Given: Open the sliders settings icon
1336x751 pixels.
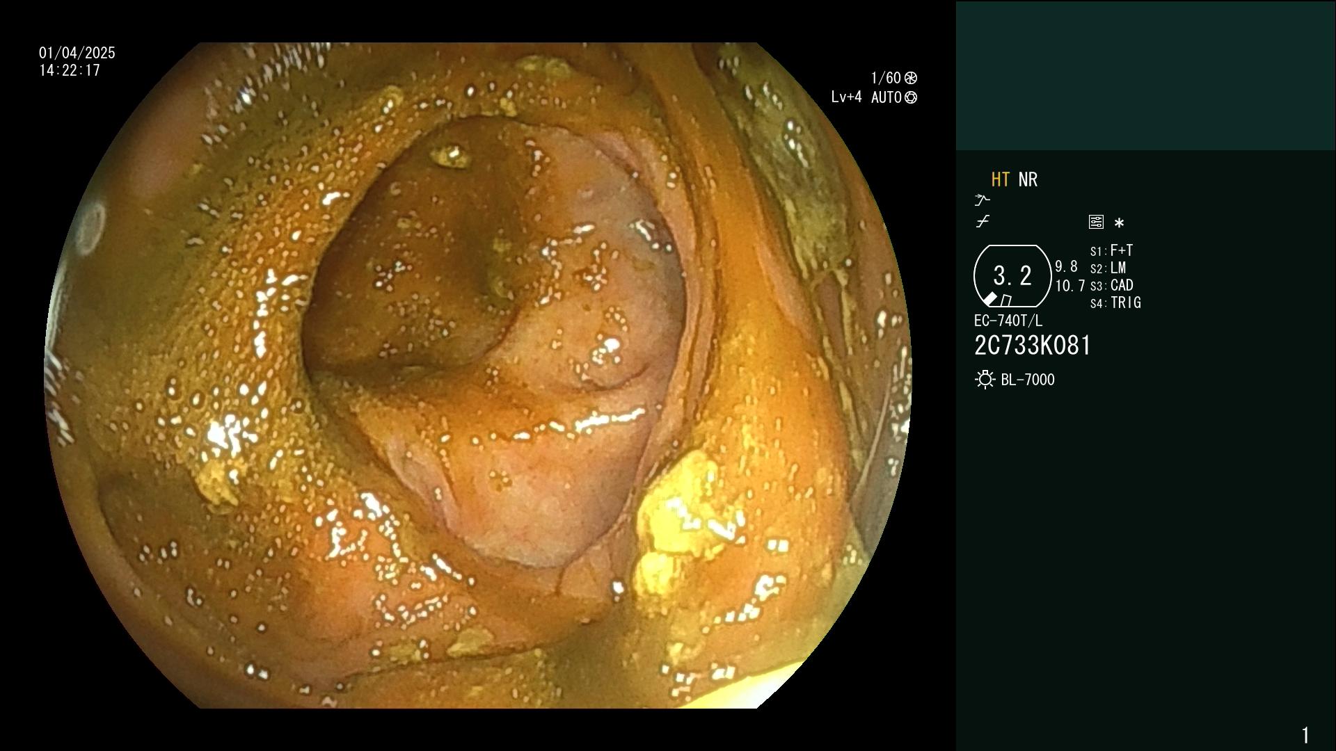Looking at the screenshot, I should click(x=1096, y=222).
